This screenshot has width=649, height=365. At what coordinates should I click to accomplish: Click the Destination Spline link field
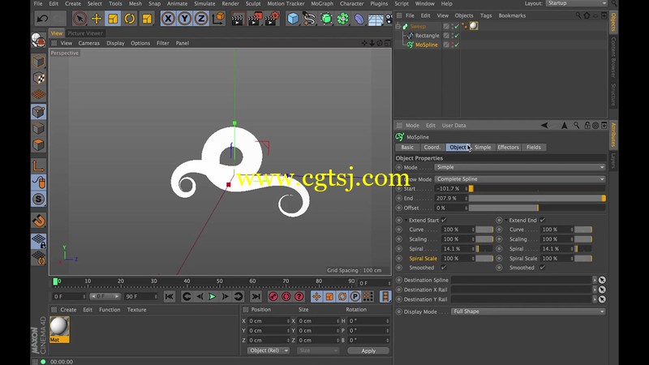point(522,280)
